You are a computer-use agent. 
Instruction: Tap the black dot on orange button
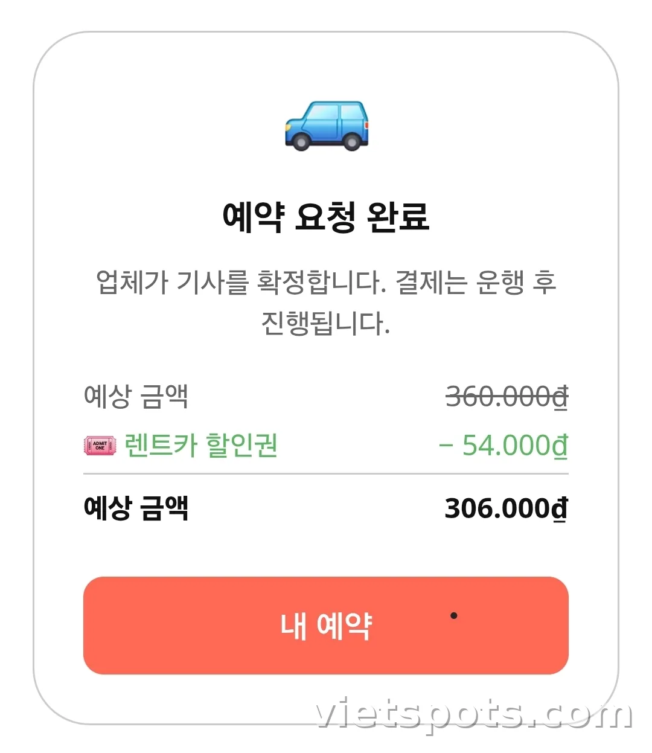pos(454,616)
